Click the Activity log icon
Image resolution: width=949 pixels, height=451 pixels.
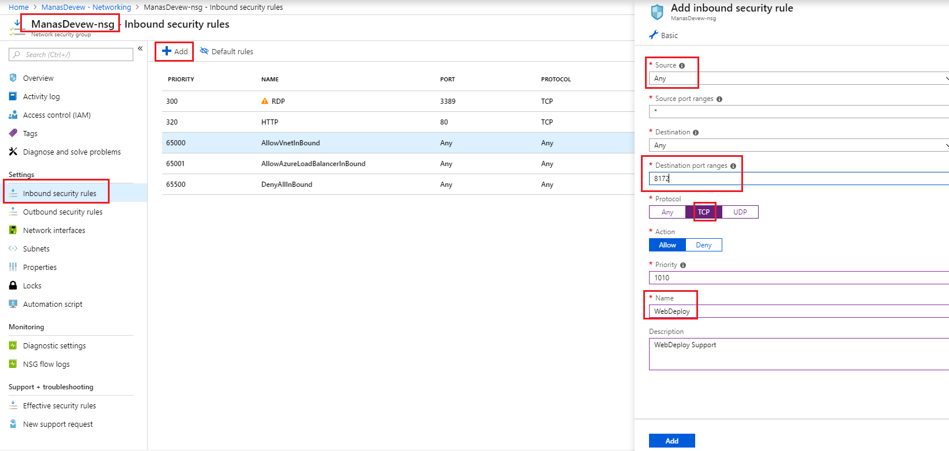(x=13, y=96)
